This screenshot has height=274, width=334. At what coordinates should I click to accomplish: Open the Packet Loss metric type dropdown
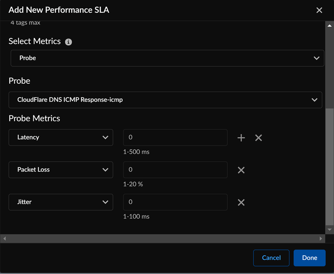(x=61, y=170)
